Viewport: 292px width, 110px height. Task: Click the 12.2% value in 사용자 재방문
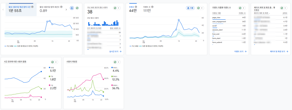(116, 79)
